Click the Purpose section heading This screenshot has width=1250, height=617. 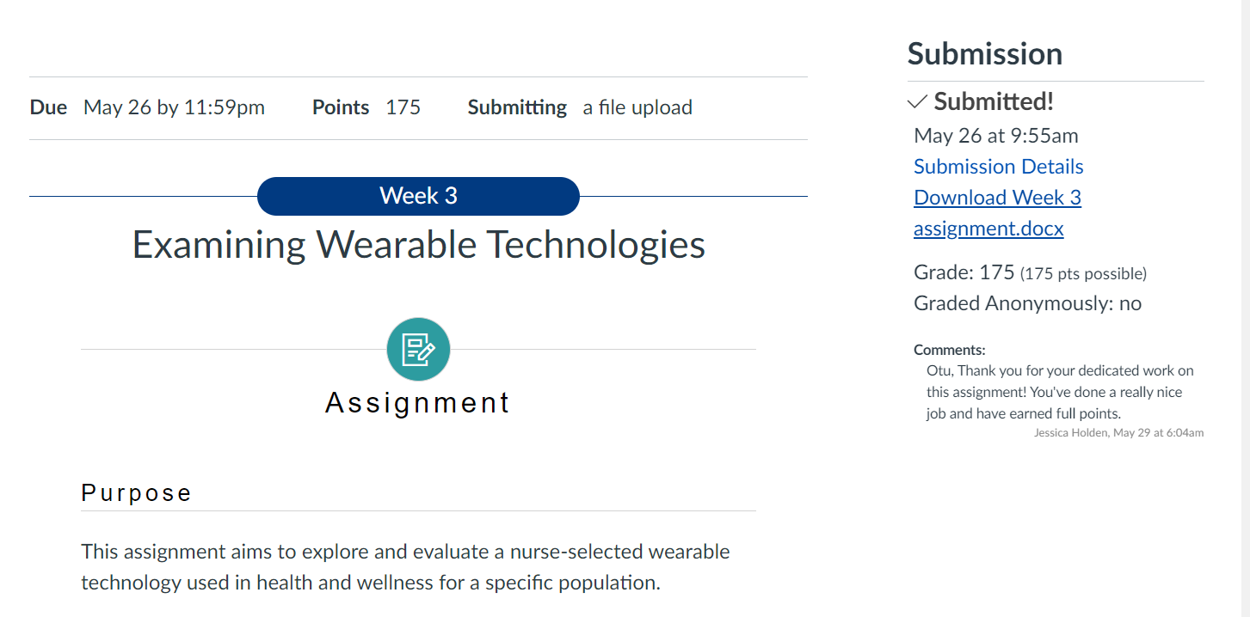click(134, 492)
